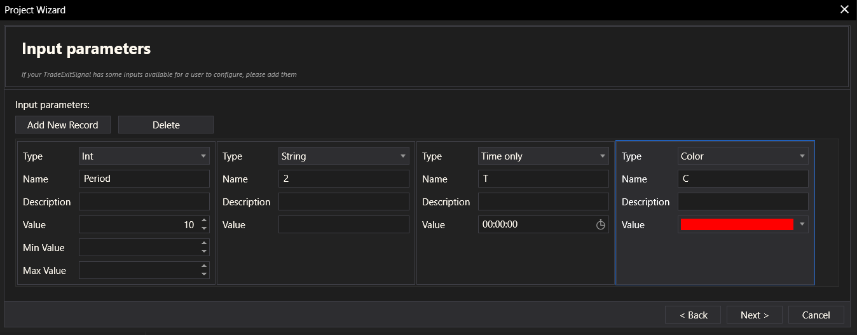Decrease the Value spinner down arrow
This screenshot has width=857, height=335.
(203, 228)
